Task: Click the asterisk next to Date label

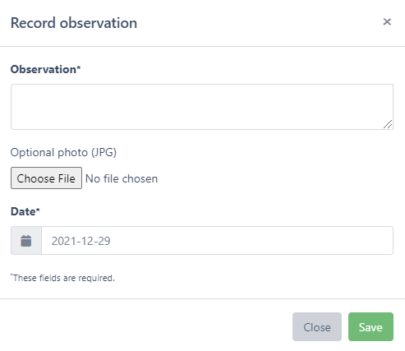Action: click(38, 210)
